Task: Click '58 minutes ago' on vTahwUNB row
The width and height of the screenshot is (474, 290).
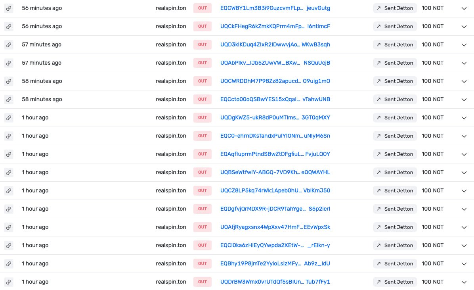Action: coord(42,99)
